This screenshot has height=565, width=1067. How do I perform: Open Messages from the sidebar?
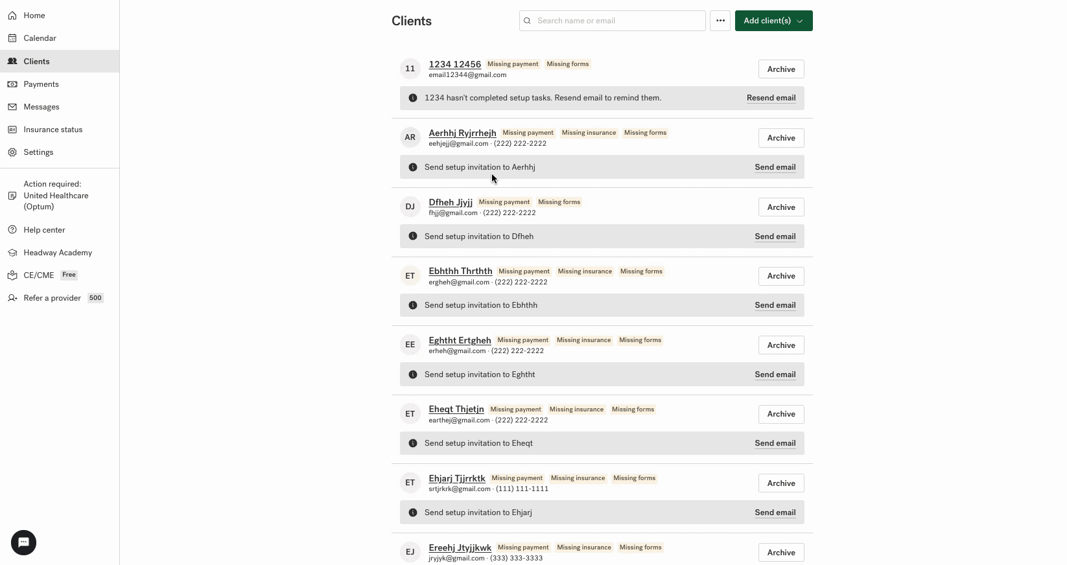(x=41, y=107)
